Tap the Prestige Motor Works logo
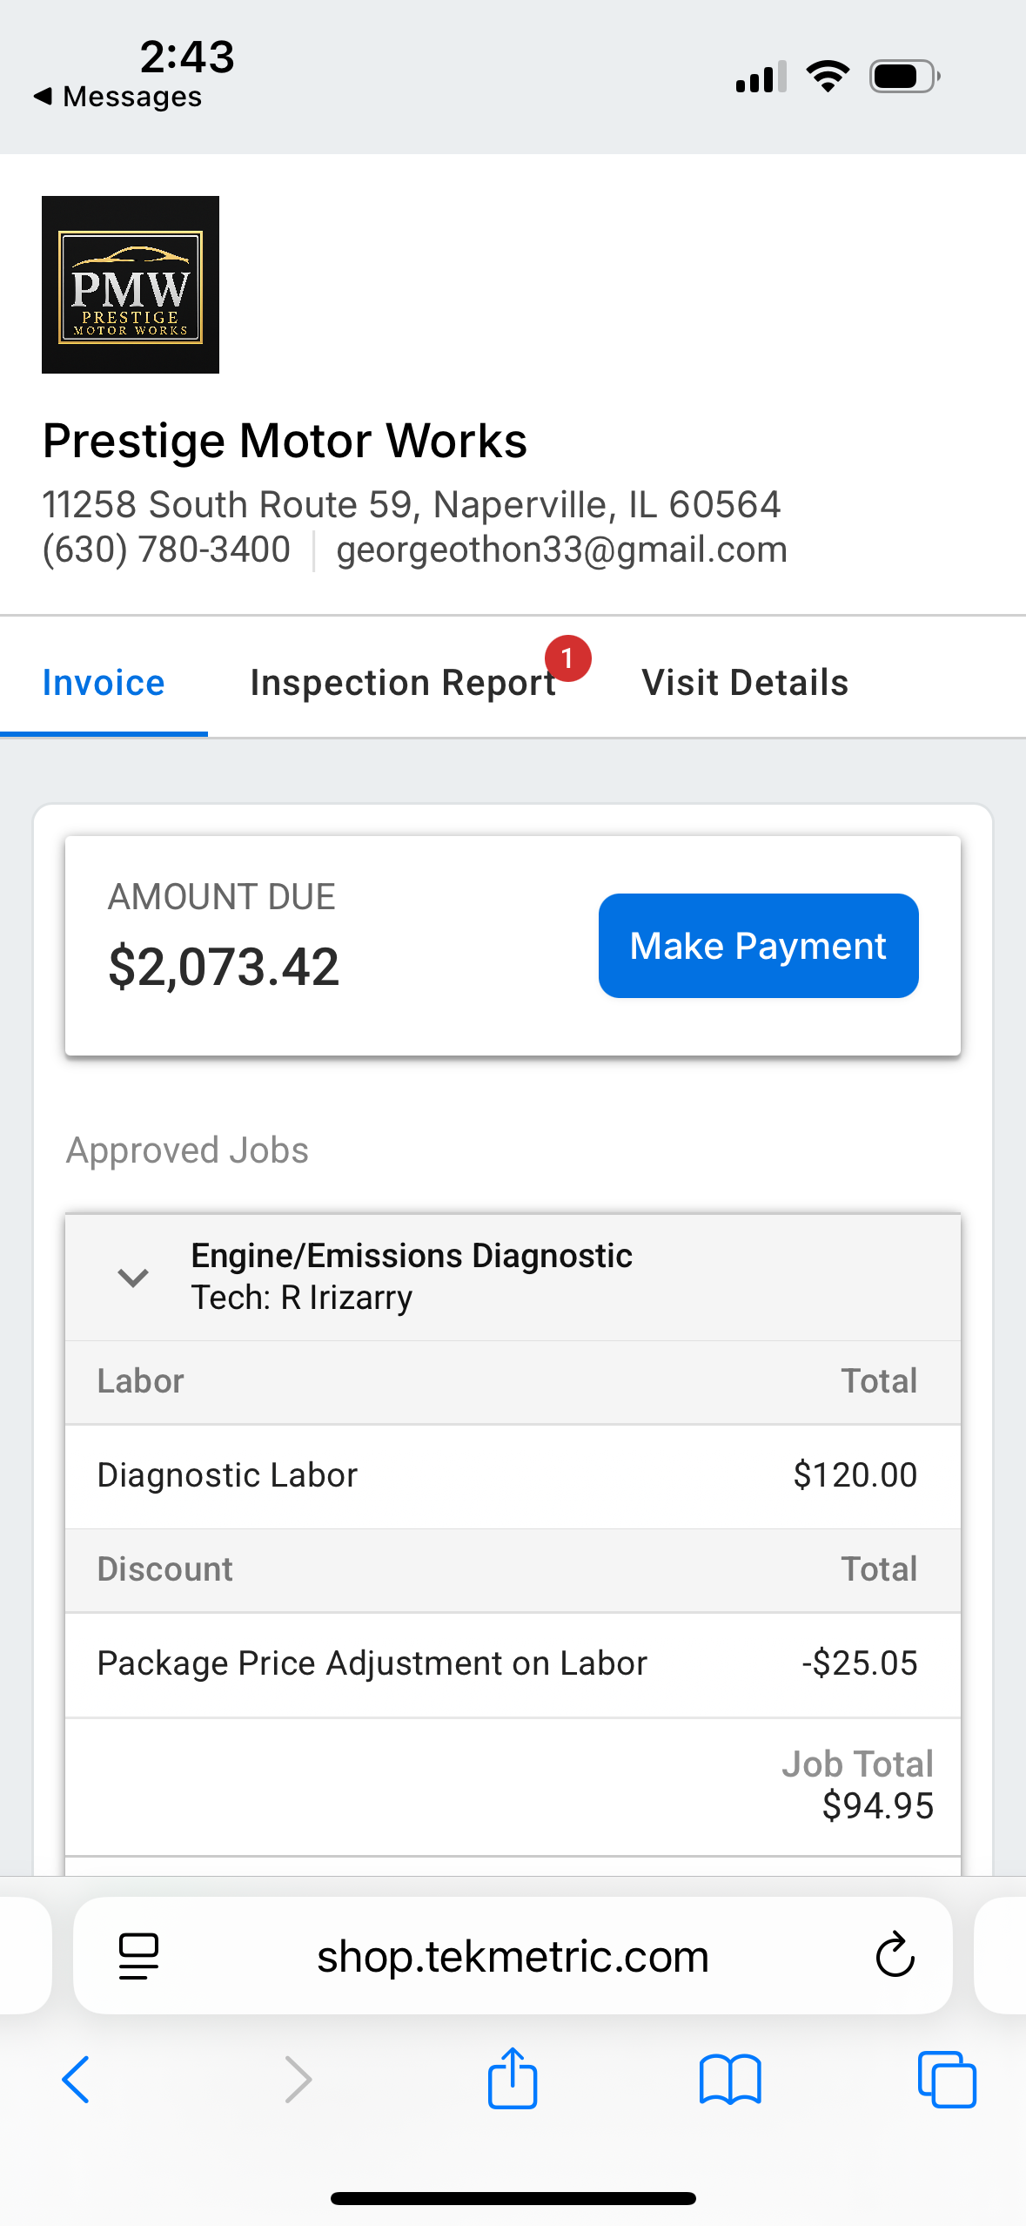 [x=131, y=285]
